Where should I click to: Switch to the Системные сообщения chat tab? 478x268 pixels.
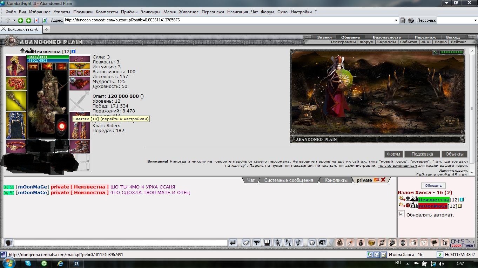[289, 180]
